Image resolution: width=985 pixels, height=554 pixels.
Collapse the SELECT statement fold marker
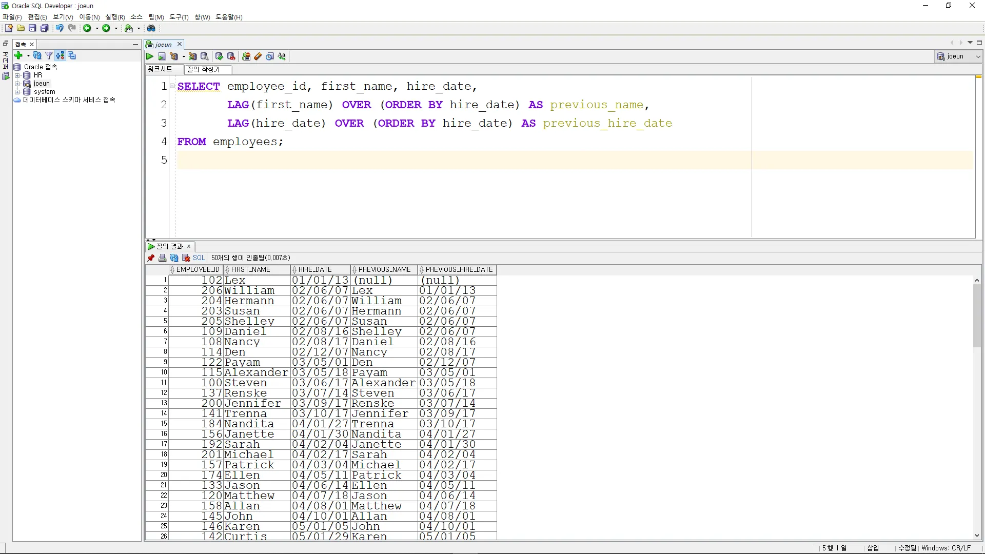tap(172, 86)
